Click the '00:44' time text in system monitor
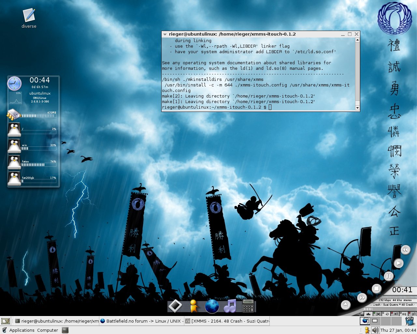Image resolution: width=417 pixels, height=334 pixels. click(x=40, y=80)
